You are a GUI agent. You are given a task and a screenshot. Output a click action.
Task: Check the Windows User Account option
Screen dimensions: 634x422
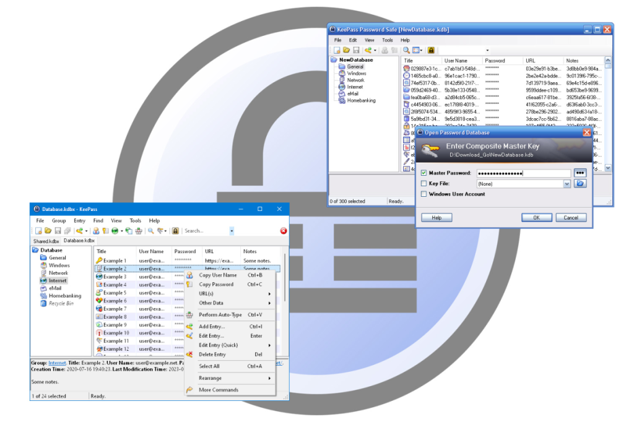coord(422,194)
